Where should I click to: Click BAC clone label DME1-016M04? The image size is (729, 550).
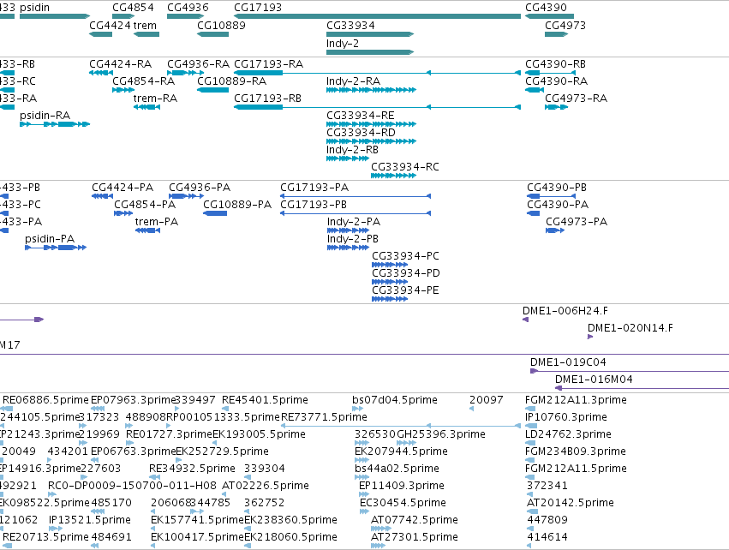594,380
